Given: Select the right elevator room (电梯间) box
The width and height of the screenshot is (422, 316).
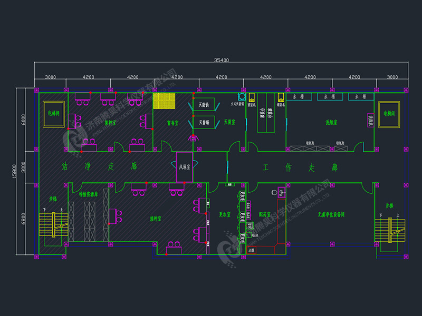Looking at the screenshot, I should [x=389, y=114].
